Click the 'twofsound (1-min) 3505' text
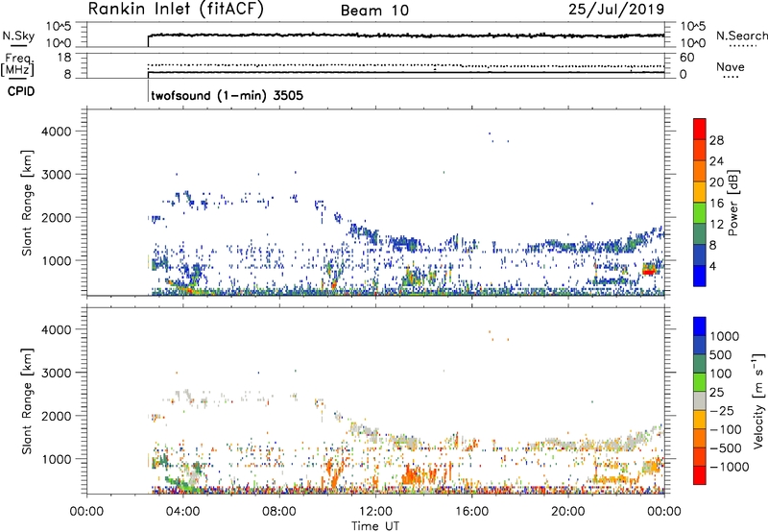 point(227,95)
